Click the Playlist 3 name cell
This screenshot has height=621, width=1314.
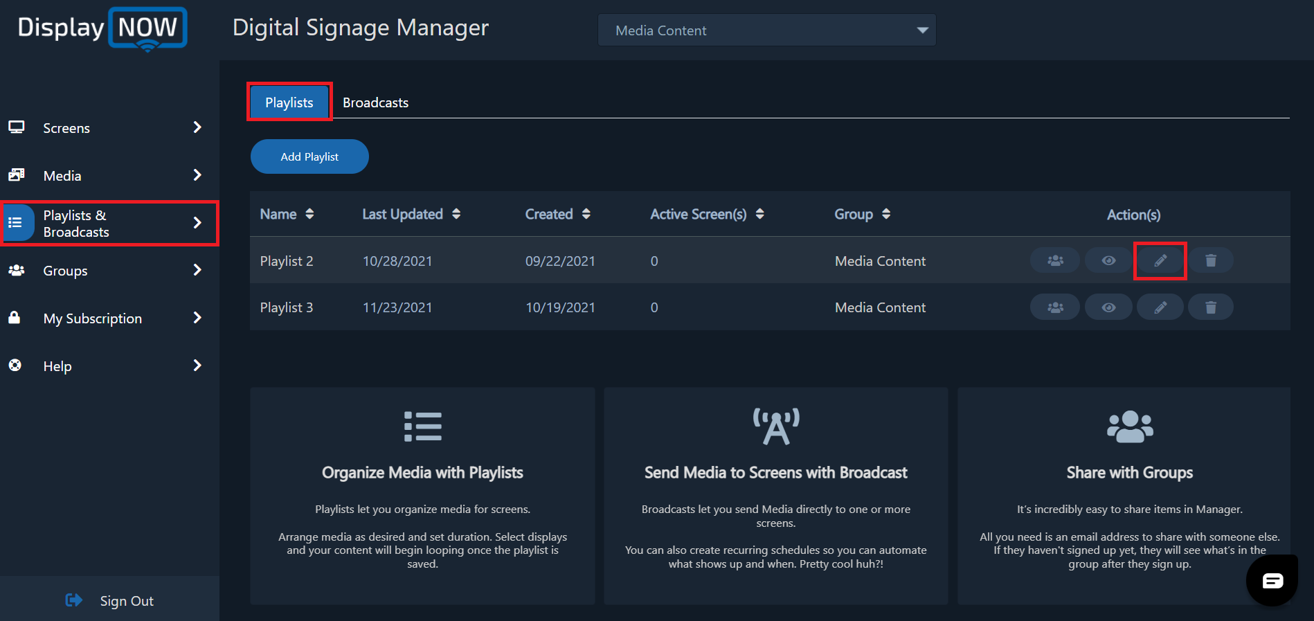click(x=287, y=307)
